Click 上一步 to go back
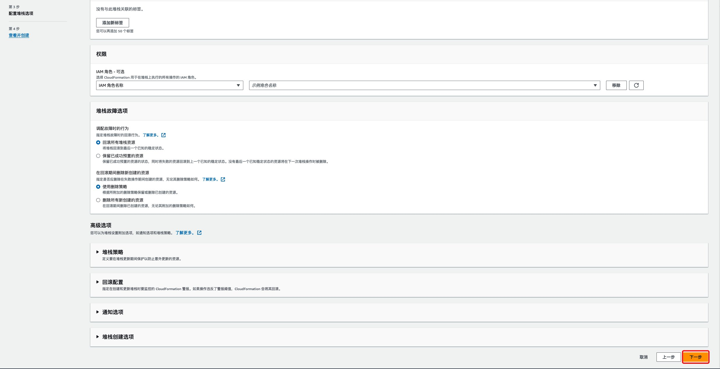 point(668,357)
